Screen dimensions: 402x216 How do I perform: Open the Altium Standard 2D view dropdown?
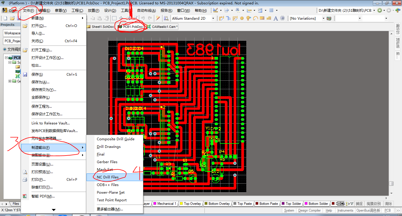pyautogui.click(x=213, y=18)
